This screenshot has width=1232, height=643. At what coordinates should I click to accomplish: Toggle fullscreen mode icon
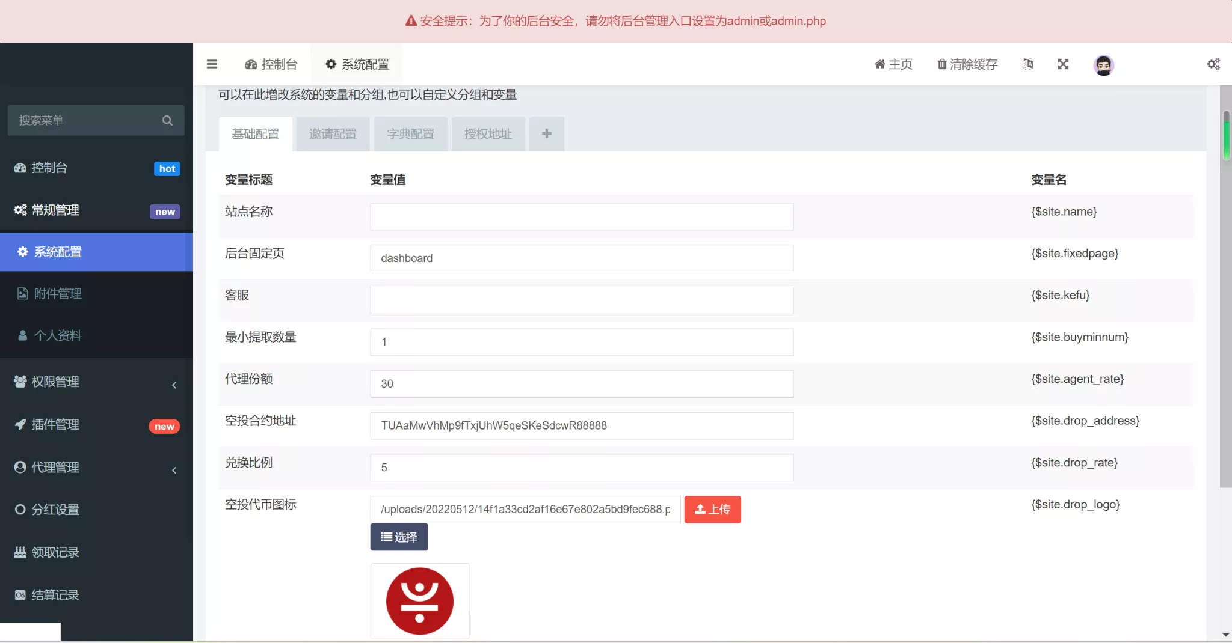point(1063,64)
